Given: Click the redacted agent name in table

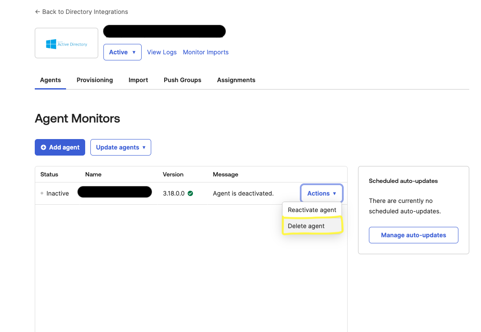Looking at the screenshot, I should pos(114,192).
